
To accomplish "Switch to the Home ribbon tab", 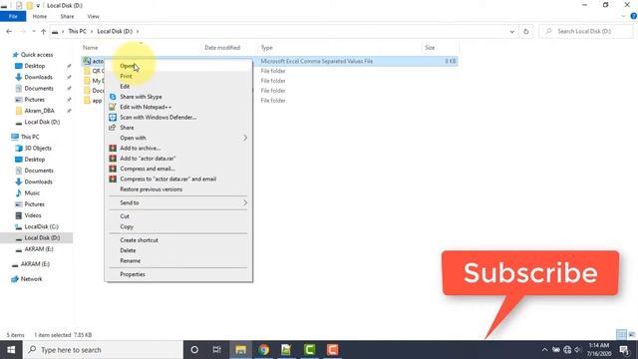I will tap(40, 16).
